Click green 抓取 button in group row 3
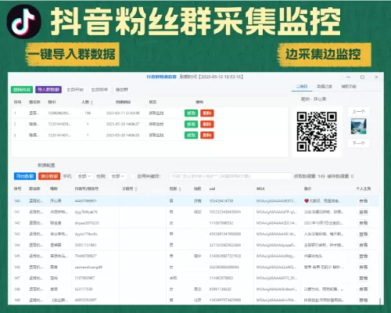 [x=191, y=135]
